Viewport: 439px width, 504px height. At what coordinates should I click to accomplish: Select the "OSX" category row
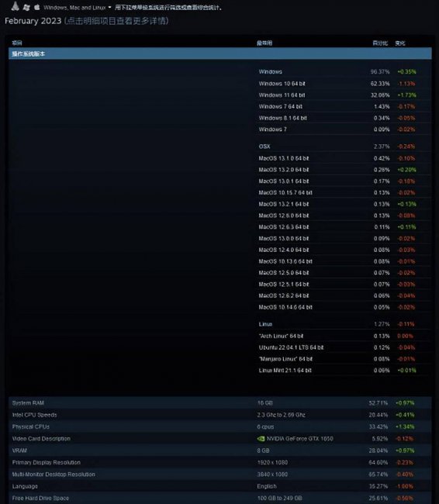point(344,147)
